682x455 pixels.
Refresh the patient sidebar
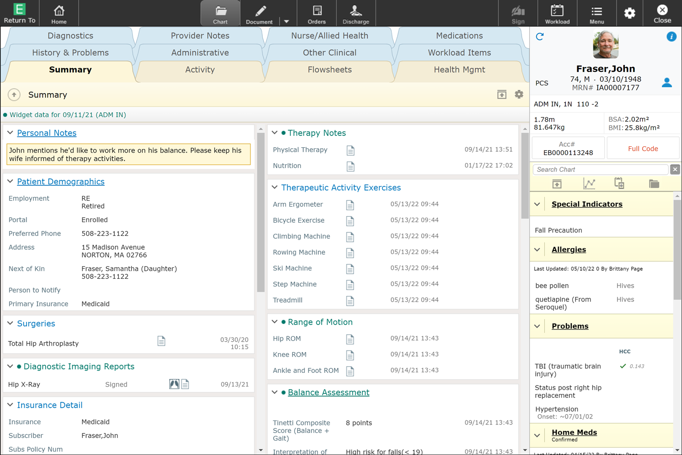click(x=539, y=36)
